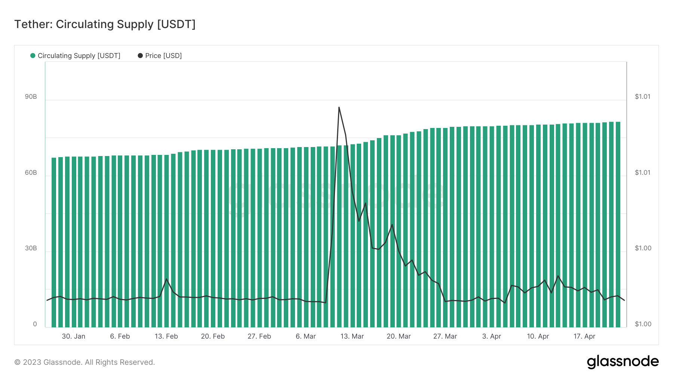673x379 pixels.
Task: Click the price spike peak near 13. Mar
Action: [339, 107]
